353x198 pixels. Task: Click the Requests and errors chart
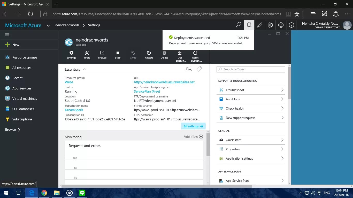coord(134,162)
